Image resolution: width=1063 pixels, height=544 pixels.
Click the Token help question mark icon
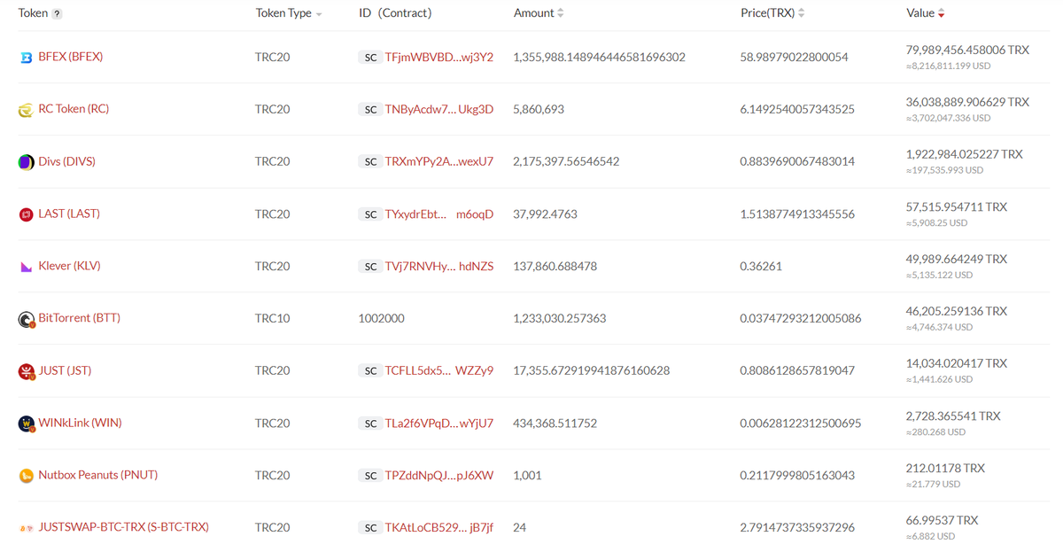(58, 14)
